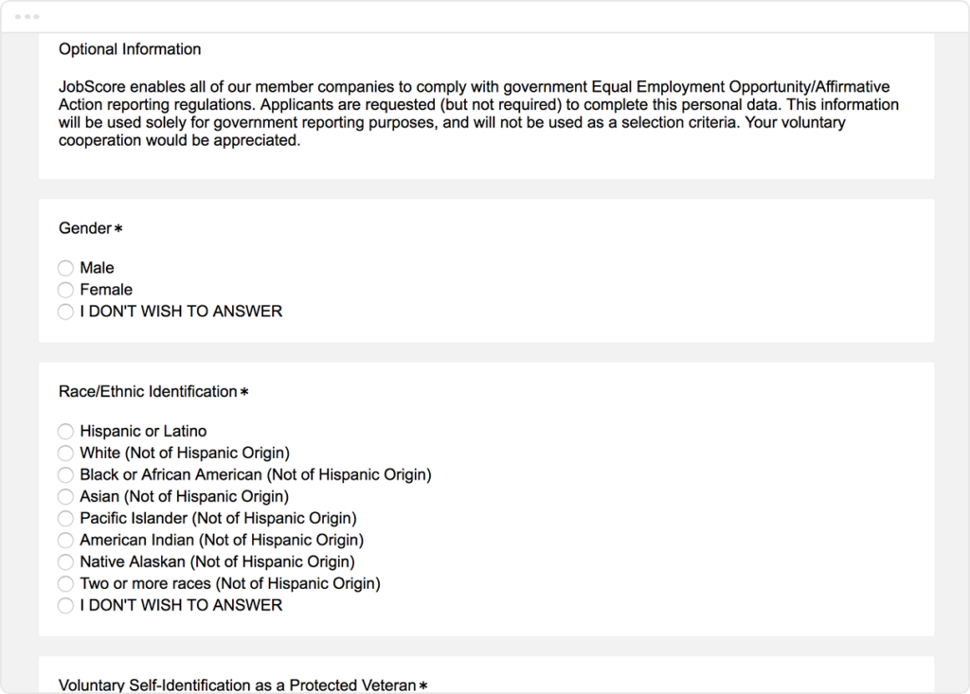
Task: Click the Optional Information heading
Action: click(x=130, y=49)
